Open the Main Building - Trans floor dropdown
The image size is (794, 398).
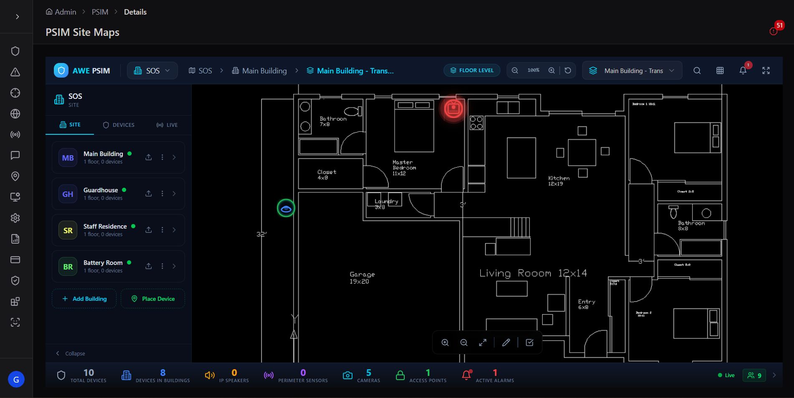point(632,71)
